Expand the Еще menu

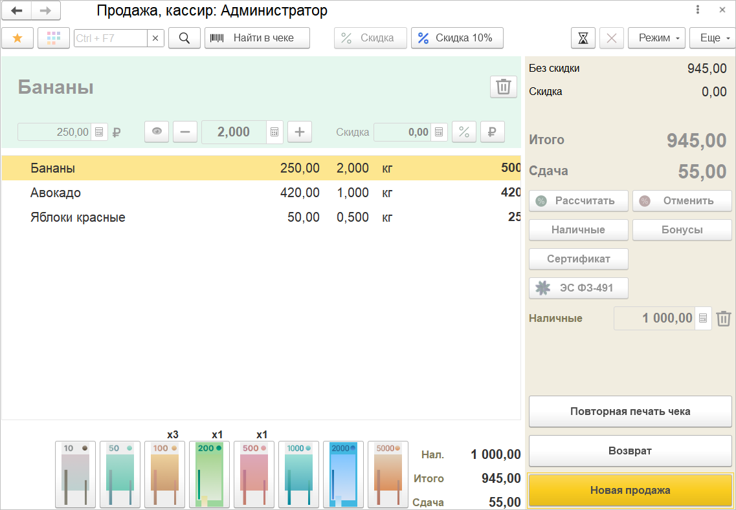tap(712, 38)
